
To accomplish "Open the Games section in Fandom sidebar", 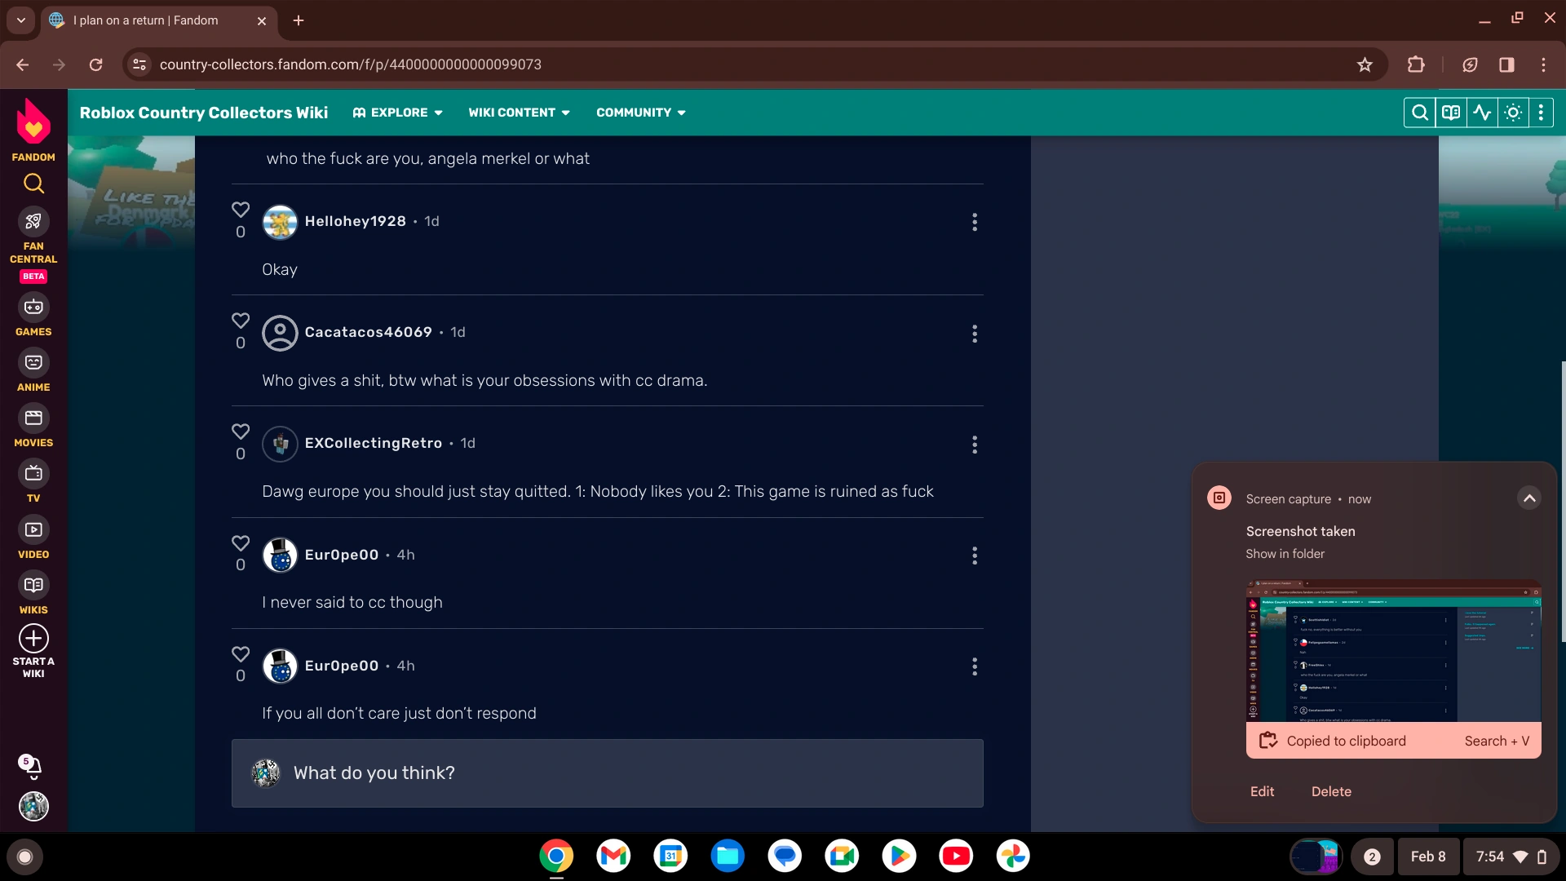I will (x=33, y=308).
